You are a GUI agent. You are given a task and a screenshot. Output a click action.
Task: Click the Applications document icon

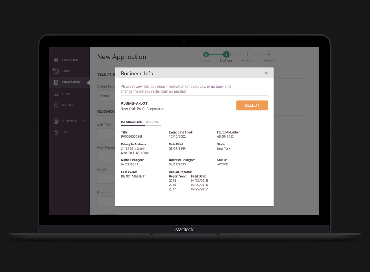tap(56, 83)
